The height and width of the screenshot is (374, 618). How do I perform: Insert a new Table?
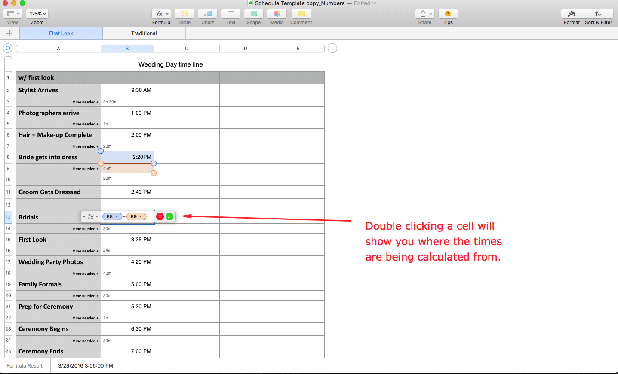[x=184, y=14]
